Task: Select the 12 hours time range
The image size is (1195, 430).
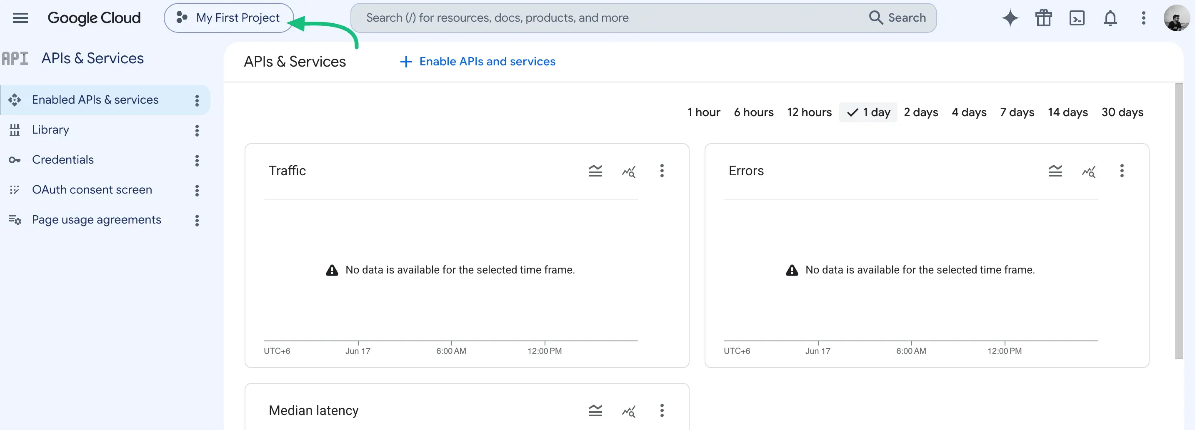Action: coord(809,112)
